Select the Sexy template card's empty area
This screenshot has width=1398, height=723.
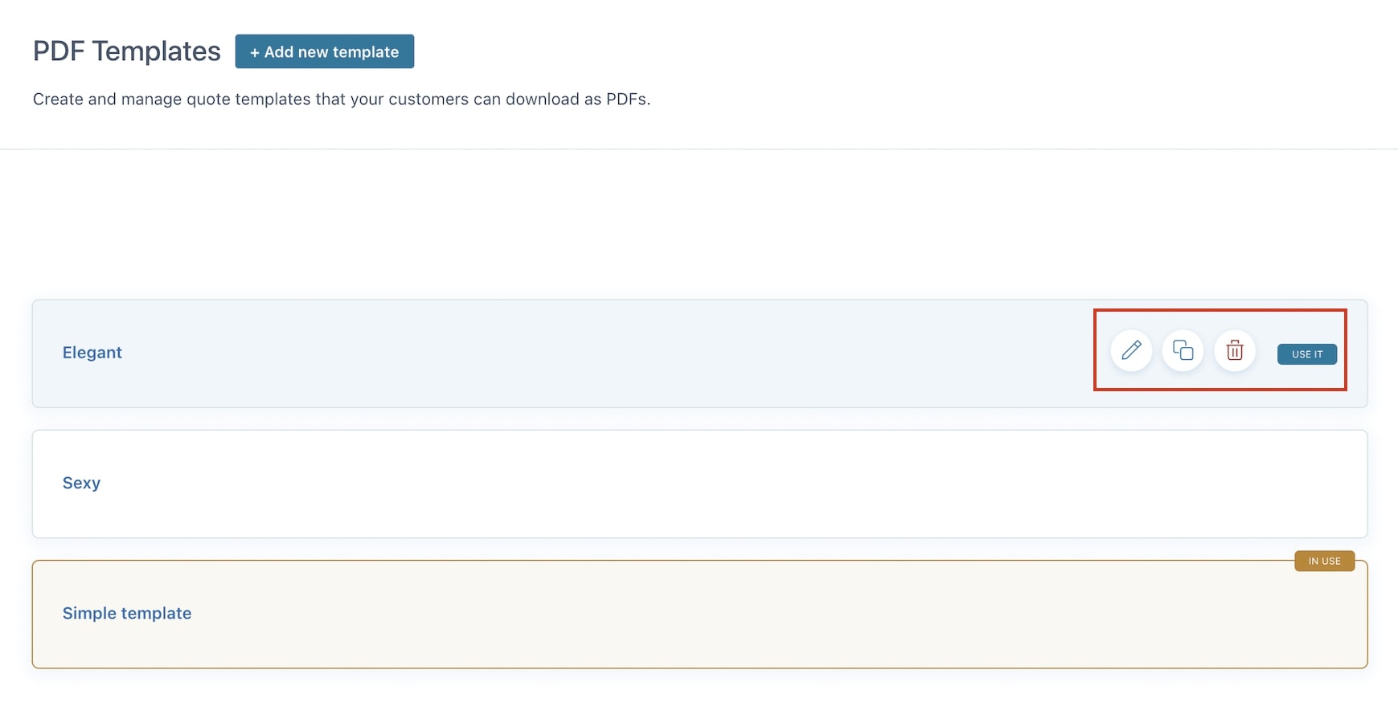coord(699,484)
